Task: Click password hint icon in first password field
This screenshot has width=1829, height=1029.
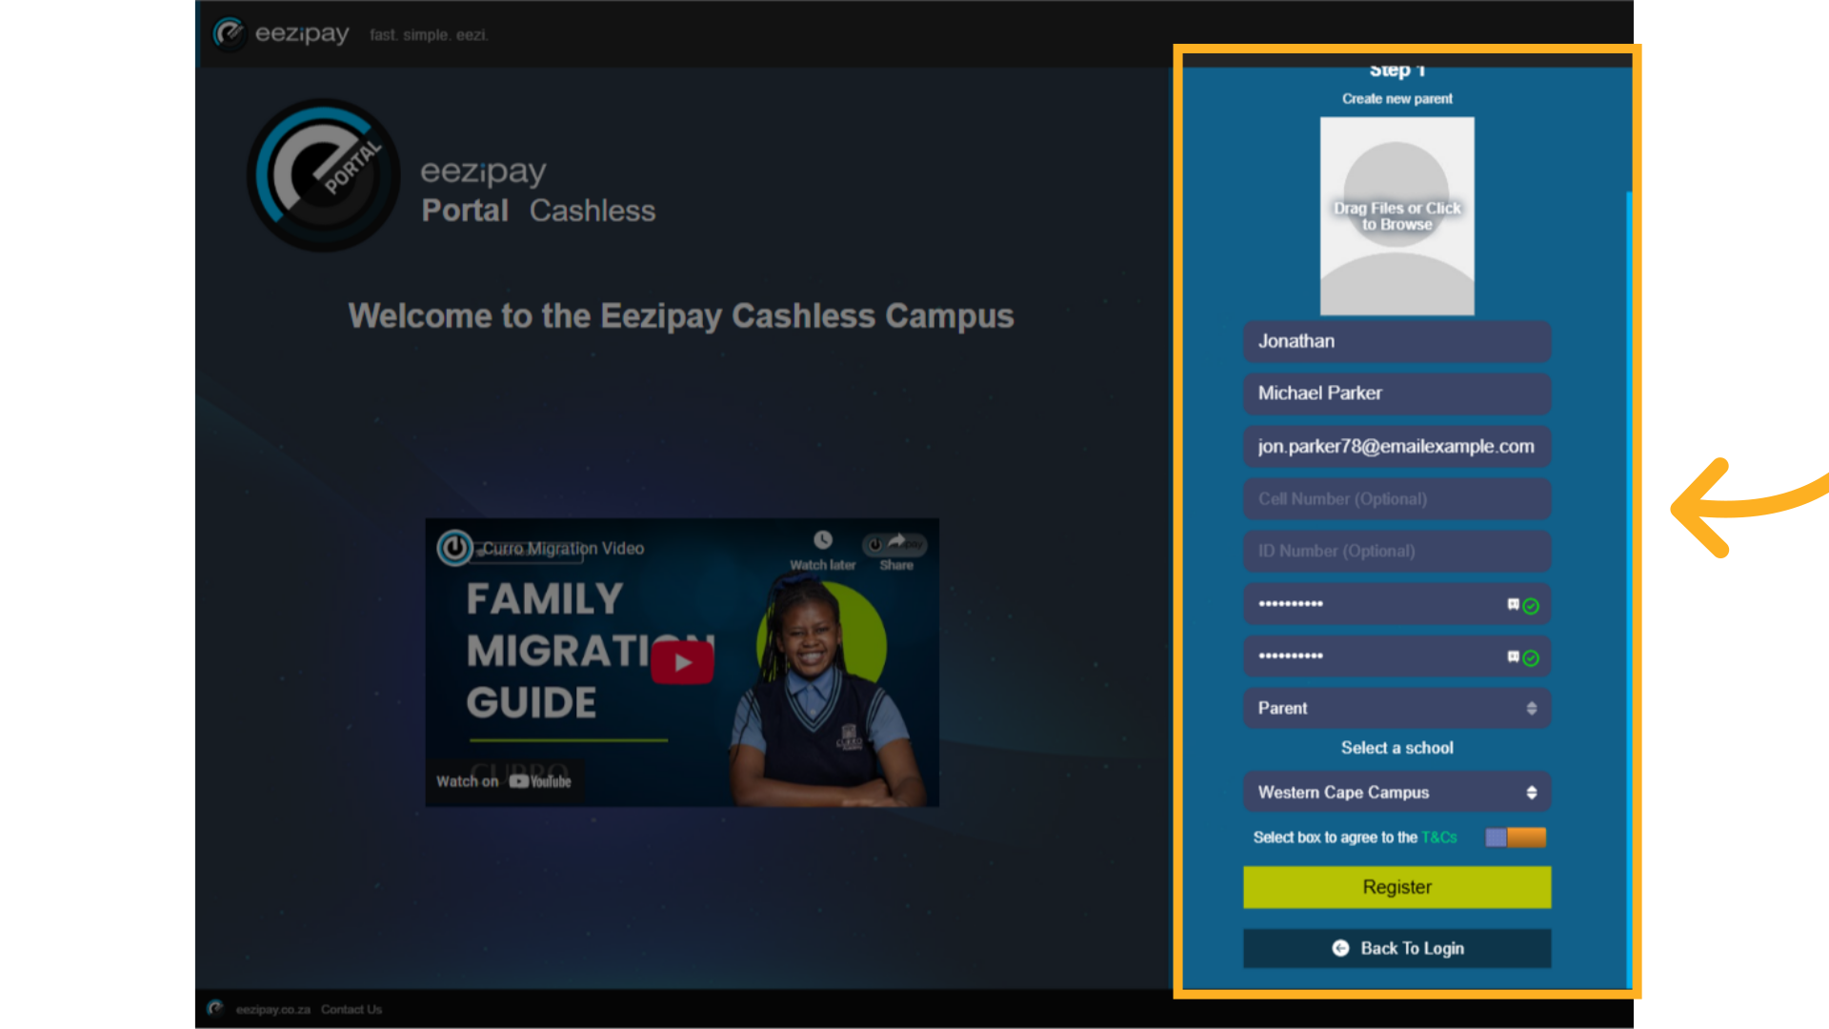Action: (x=1513, y=604)
